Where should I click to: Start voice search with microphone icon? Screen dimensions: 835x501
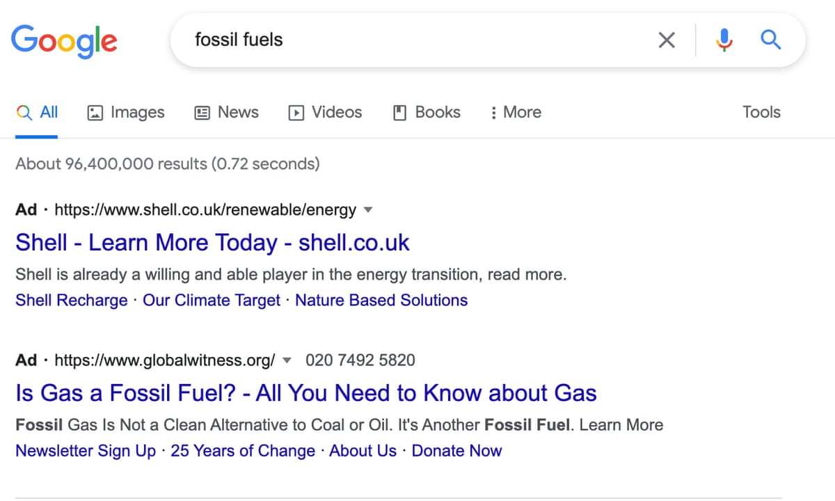point(724,40)
